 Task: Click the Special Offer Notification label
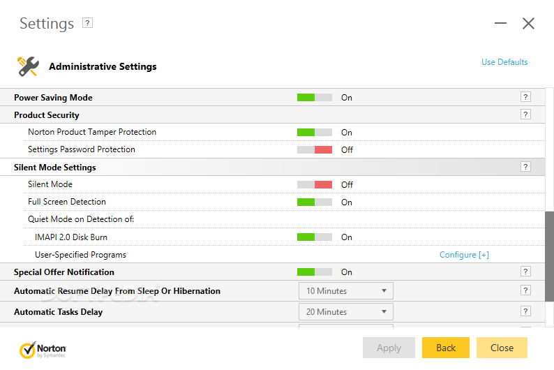[x=64, y=272]
